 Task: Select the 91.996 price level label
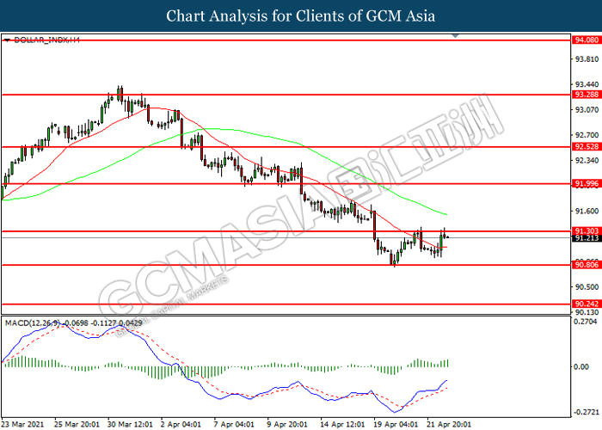click(587, 183)
